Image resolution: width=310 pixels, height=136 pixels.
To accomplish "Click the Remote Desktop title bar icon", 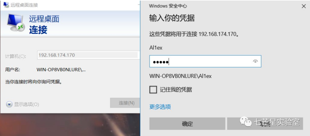I will pyautogui.click(x=6, y=5).
